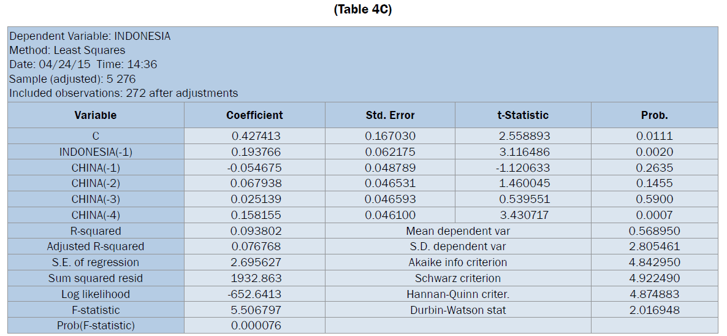Viewport: 727px width, 336px height.
Task: Click the Schwarz criterion value 4.922490
Action: point(654,278)
